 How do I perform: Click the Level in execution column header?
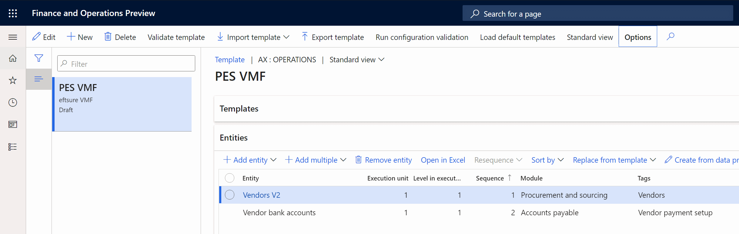click(x=437, y=178)
